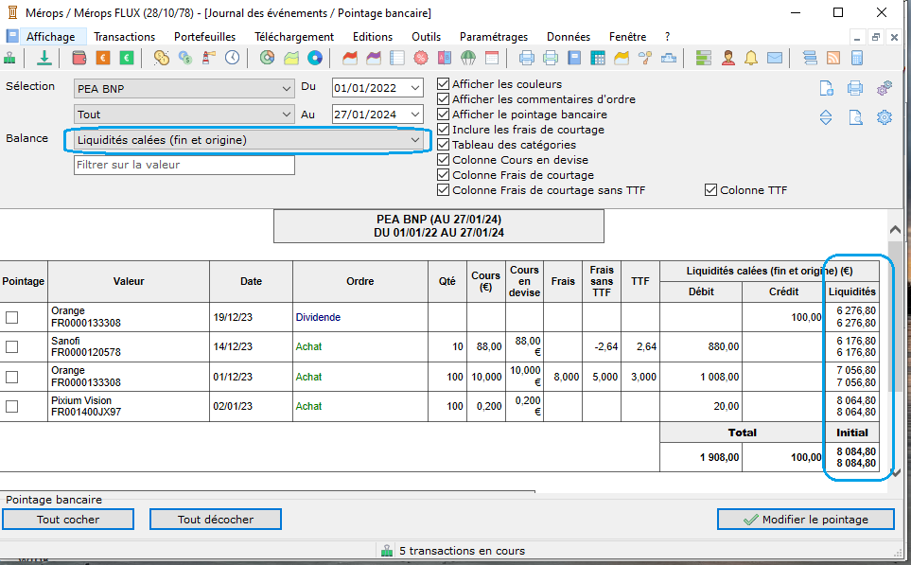Image resolution: width=911 pixels, height=565 pixels.
Task: Click the user profile toolbar icon
Action: point(727,58)
